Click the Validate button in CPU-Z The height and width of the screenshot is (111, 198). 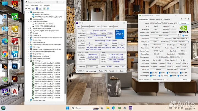point(112,71)
